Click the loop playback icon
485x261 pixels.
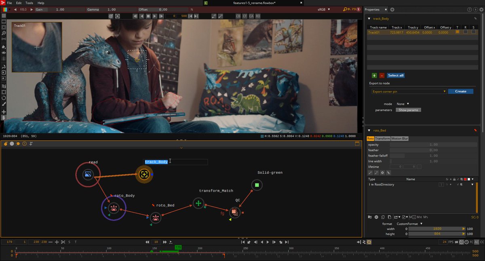point(369,242)
